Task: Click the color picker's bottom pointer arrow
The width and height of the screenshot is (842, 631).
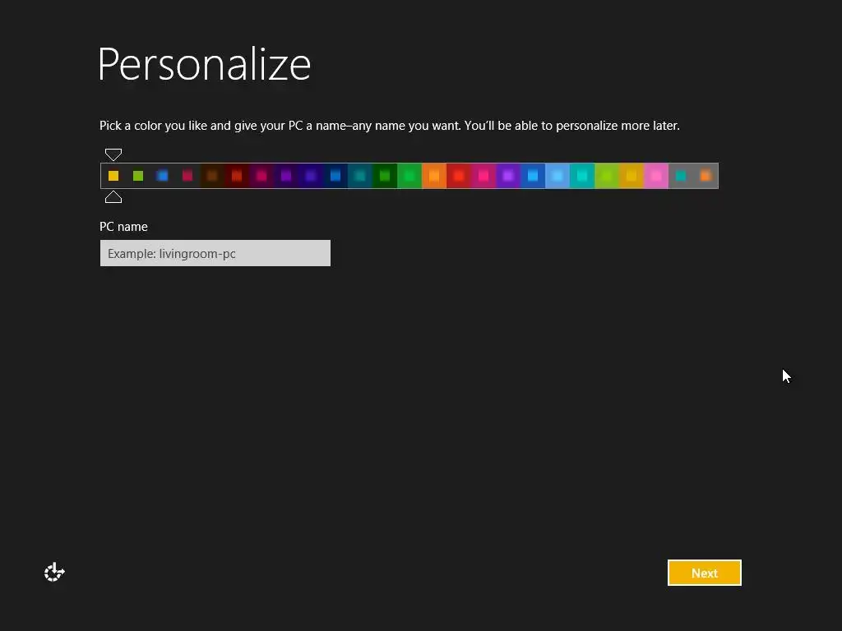Action: click(x=113, y=197)
